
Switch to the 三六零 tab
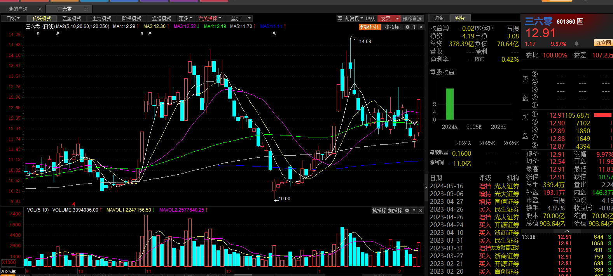65,9
